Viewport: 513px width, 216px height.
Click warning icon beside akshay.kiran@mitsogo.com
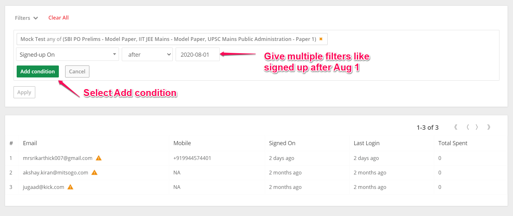94,173
